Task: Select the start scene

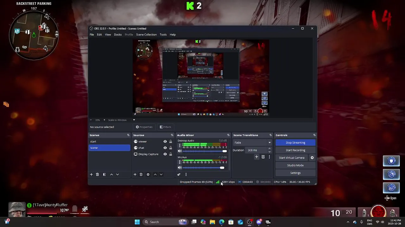Action: pyautogui.click(x=109, y=142)
